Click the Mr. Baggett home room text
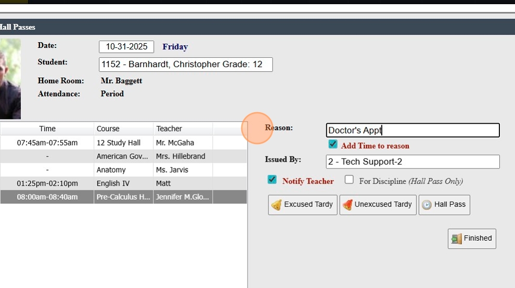 pos(121,81)
